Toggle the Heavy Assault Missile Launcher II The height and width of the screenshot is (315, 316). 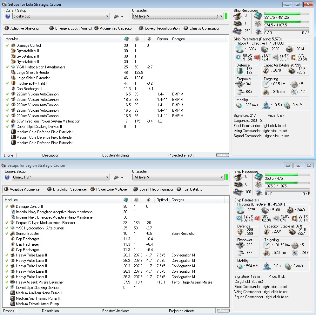[x=7, y=282]
